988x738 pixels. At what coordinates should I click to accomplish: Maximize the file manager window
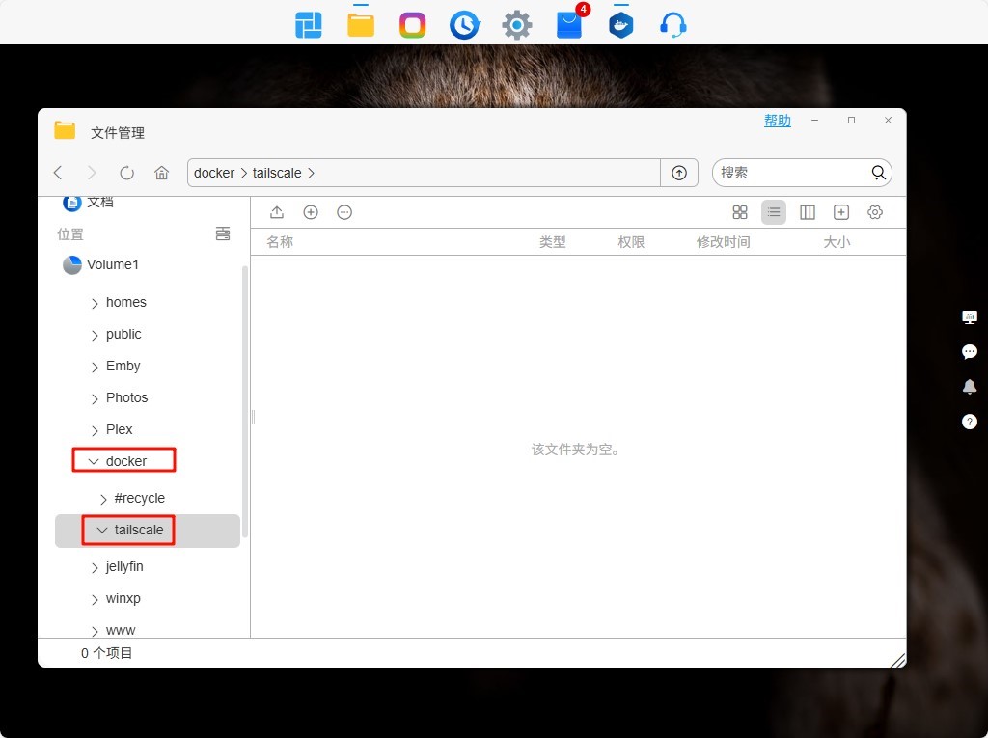pos(851,120)
